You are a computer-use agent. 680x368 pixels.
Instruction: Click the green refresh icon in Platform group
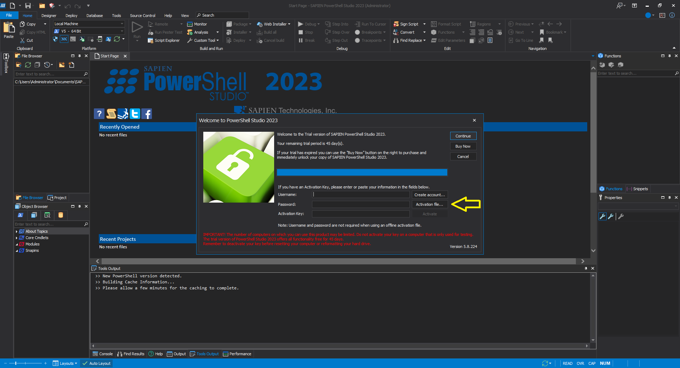click(x=117, y=39)
